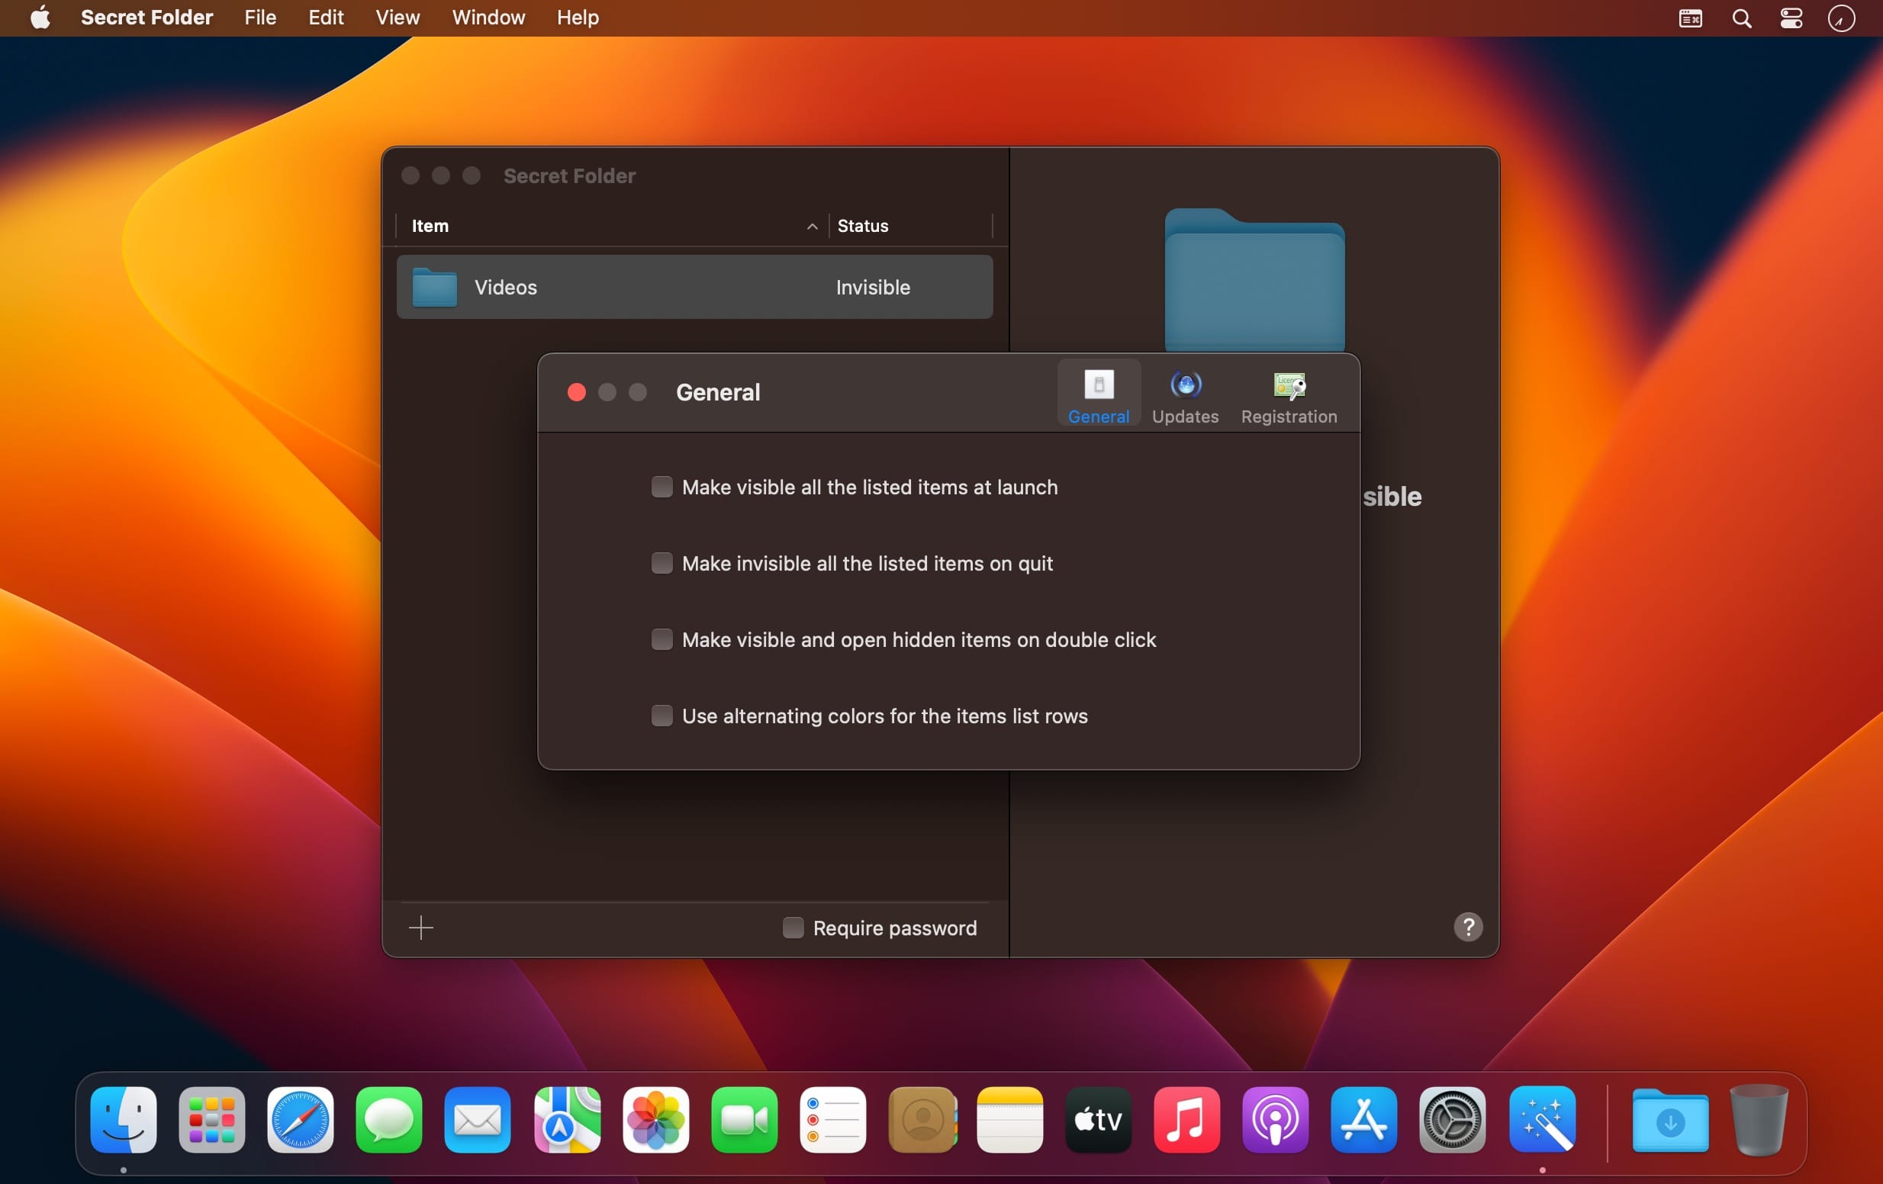
Task: Open Reminders from the Dock
Action: (833, 1120)
